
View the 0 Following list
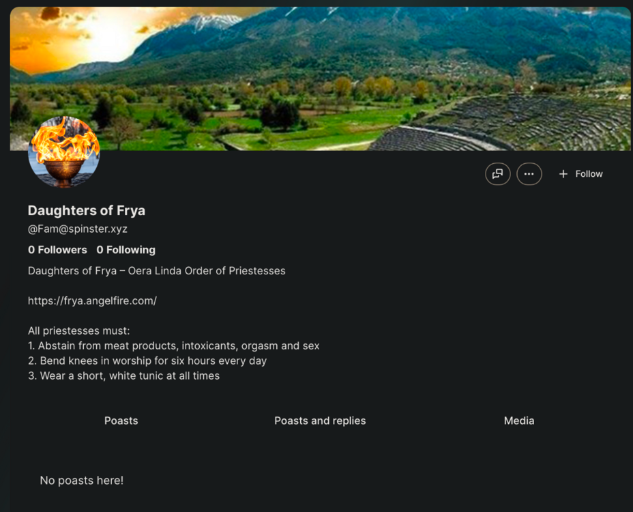(x=126, y=250)
